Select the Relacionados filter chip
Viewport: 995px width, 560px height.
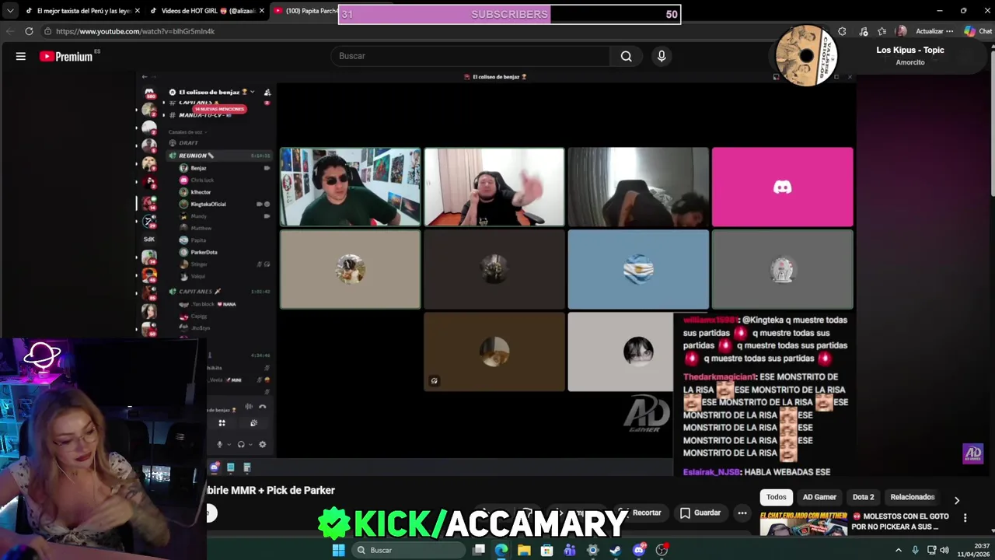[x=912, y=497]
